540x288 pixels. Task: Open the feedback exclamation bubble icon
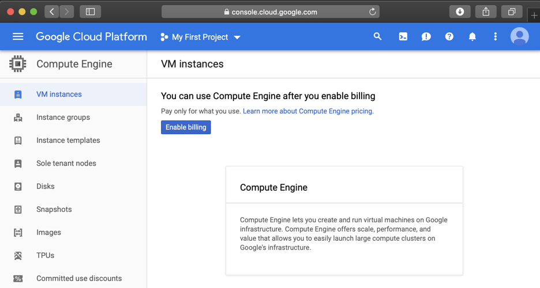tap(426, 37)
